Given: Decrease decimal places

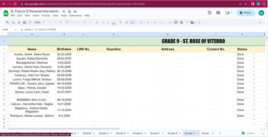Looking at the screenshot, I should [x=61, y=22].
